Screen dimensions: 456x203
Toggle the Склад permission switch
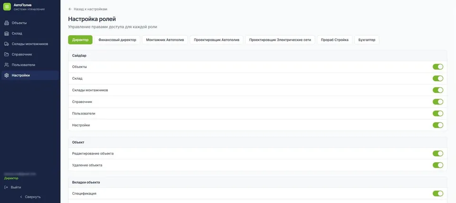437,78
